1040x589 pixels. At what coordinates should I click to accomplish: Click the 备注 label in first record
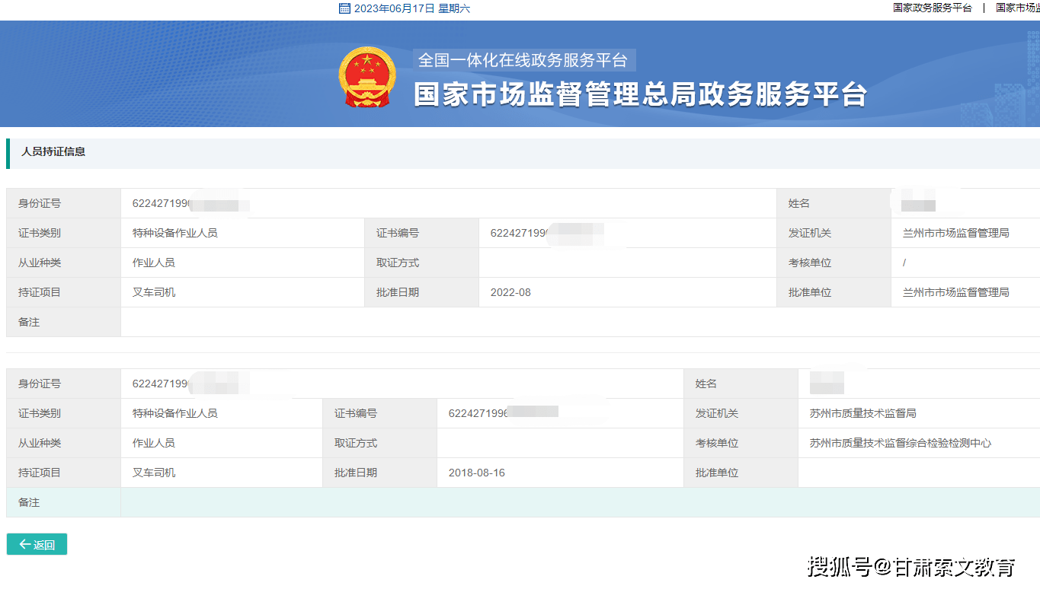coord(29,322)
